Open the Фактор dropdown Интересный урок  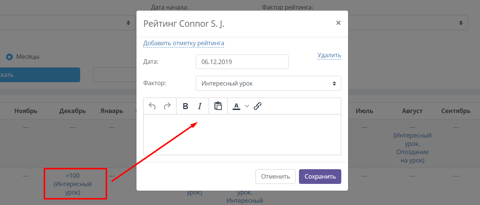268,83
